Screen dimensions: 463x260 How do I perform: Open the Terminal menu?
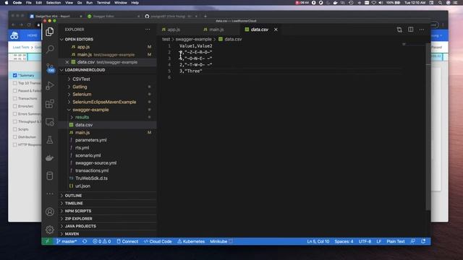click(103, 3)
